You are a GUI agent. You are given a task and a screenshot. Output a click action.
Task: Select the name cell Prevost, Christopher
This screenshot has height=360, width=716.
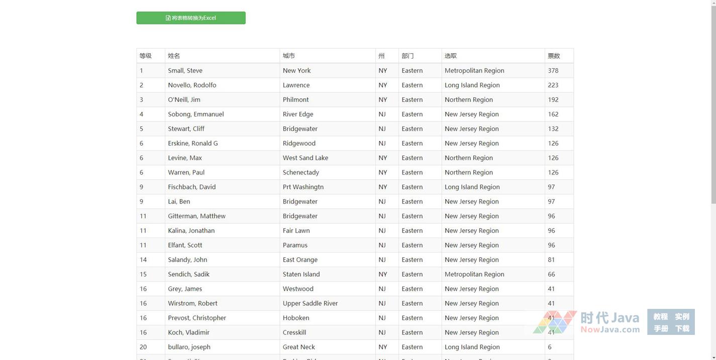(222, 318)
